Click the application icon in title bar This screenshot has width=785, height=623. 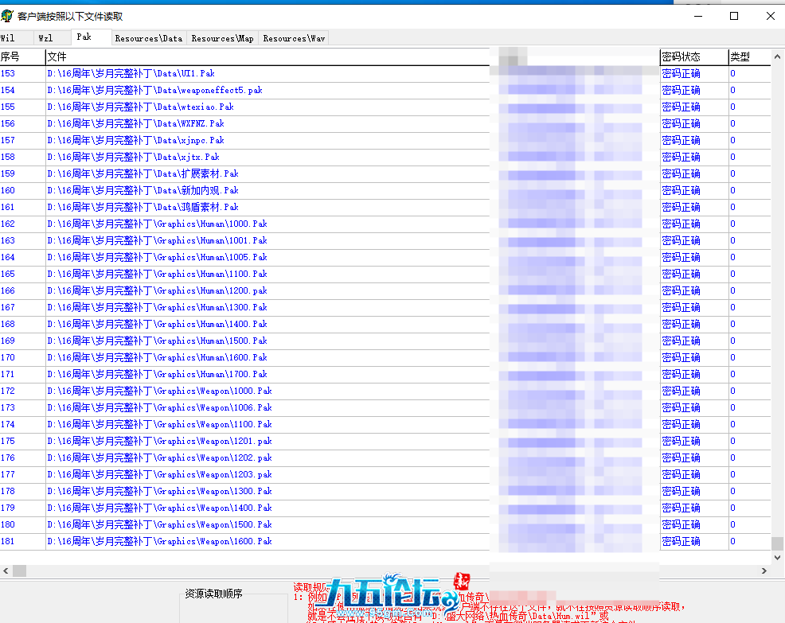(7, 16)
